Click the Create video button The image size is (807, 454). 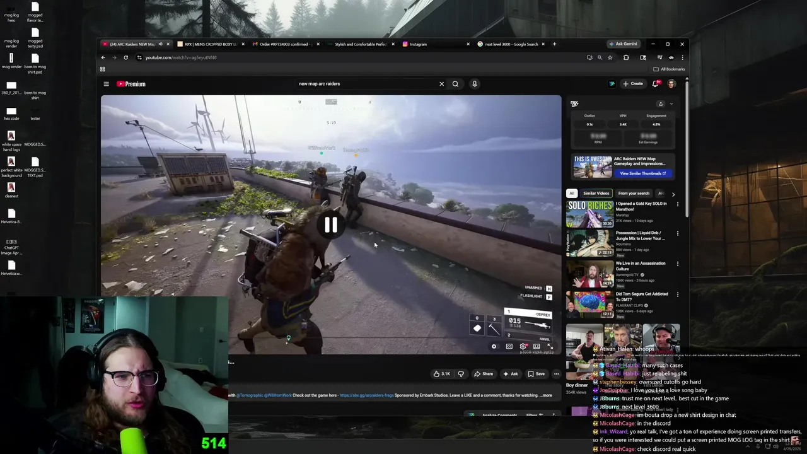pos(632,84)
